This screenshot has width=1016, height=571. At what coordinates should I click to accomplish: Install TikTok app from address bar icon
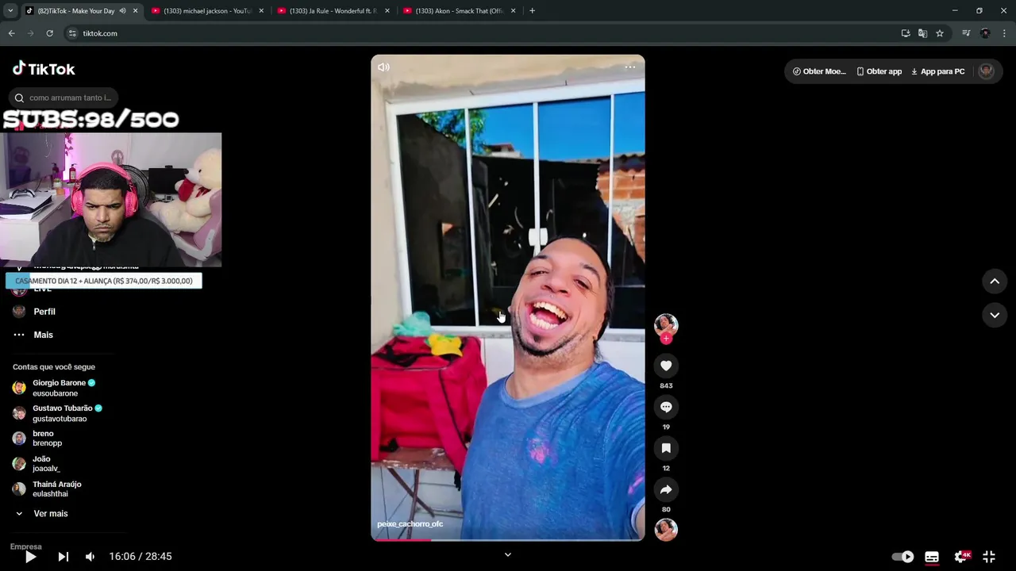pos(906,33)
